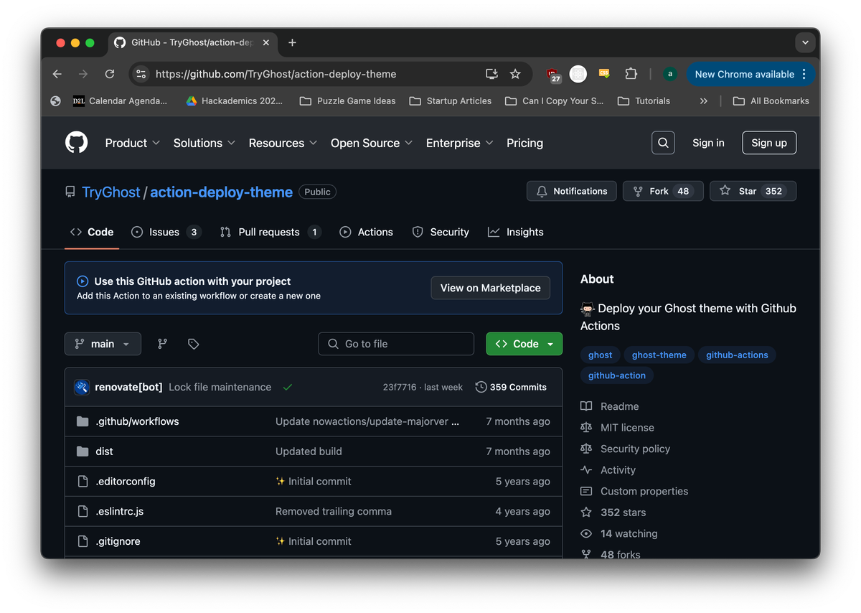
Task: Click View on Marketplace button
Action: click(x=491, y=288)
